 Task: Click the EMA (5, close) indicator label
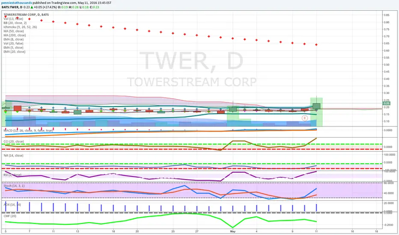(14, 47)
